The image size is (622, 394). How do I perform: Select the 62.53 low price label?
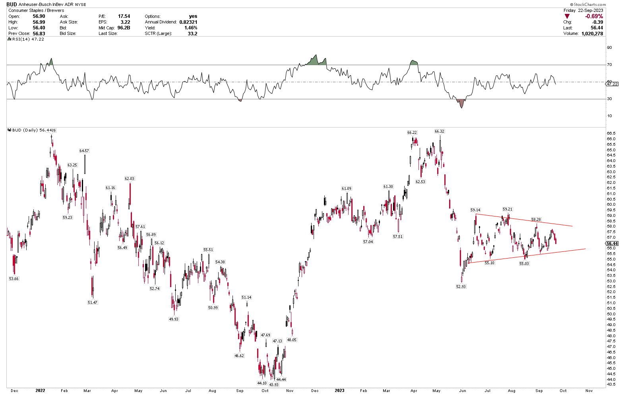(x=420, y=182)
